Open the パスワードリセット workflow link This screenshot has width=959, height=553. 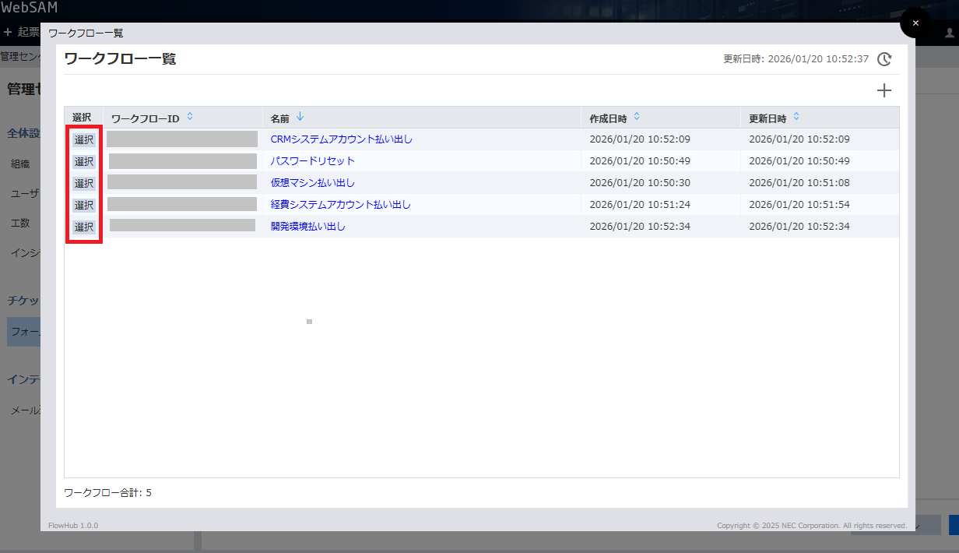312,161
